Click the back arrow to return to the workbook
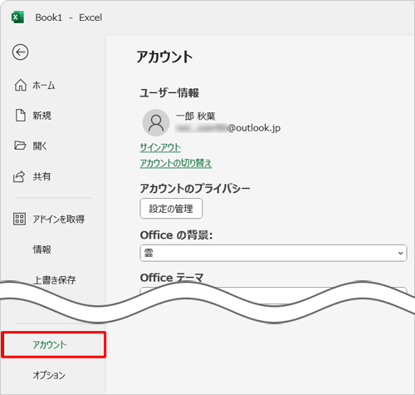The height and width of the screenshot is (395, 415). [x=20, y=52]
